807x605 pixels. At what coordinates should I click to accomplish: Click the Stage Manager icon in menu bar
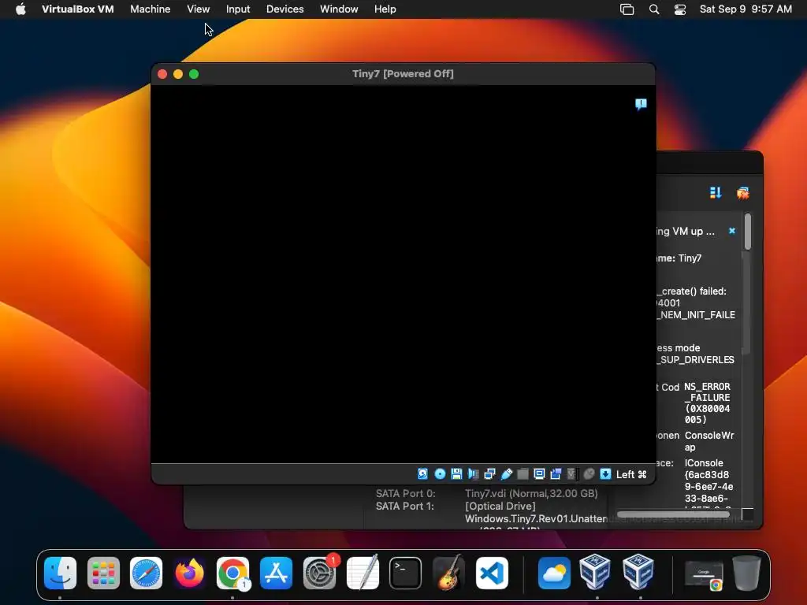(627, 9)
